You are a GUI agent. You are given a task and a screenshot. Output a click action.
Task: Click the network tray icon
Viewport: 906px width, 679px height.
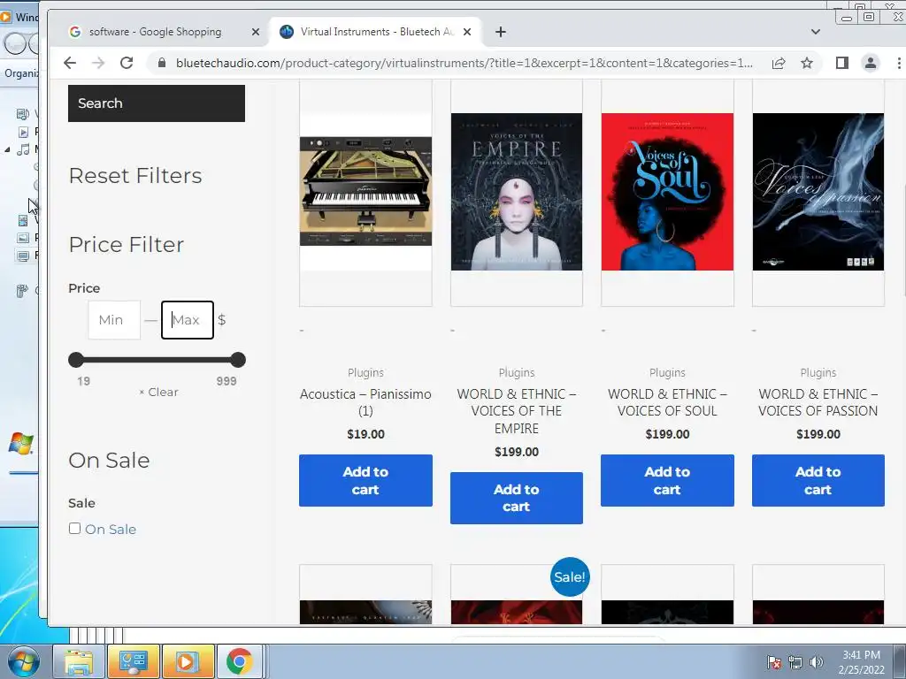click(x=795, y=662)
